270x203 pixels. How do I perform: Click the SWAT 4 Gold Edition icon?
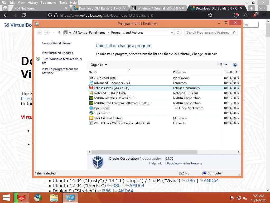91,118
